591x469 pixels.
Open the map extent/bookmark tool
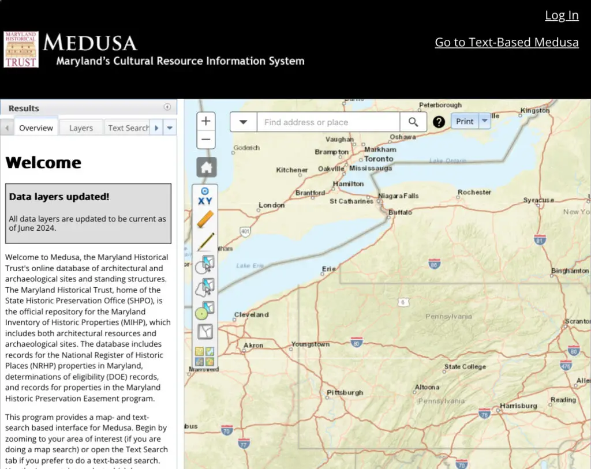205,332
